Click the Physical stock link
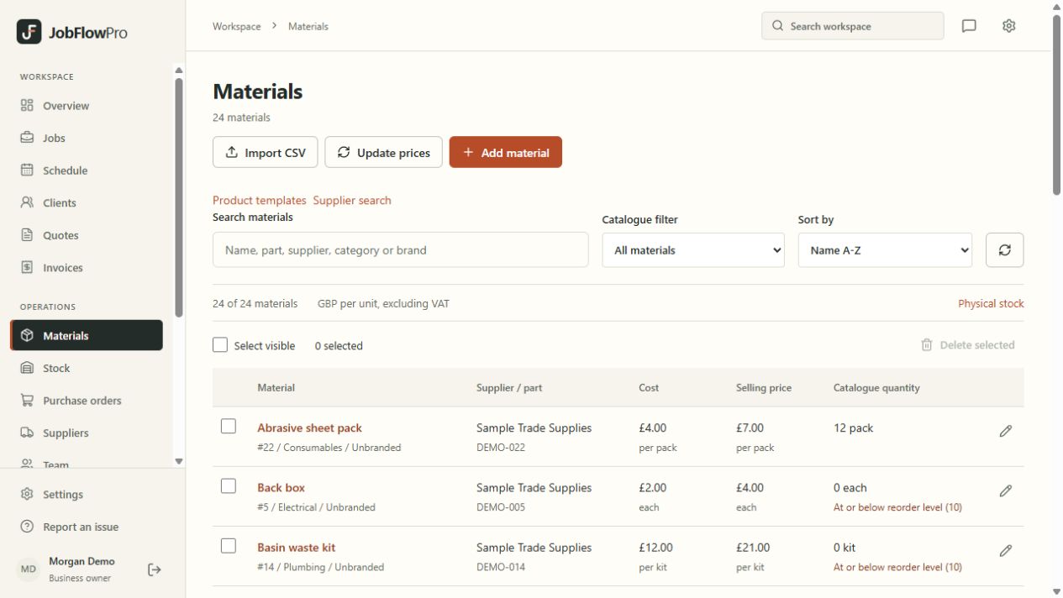Viewport: 1063px width, 598px height. pos(991,304)
